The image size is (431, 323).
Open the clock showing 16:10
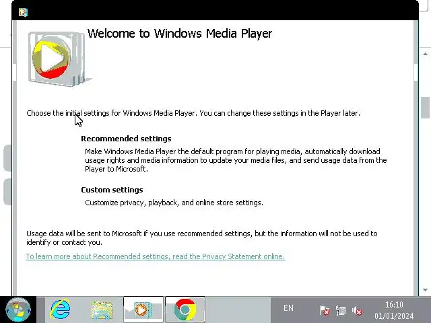coord(394,310)
